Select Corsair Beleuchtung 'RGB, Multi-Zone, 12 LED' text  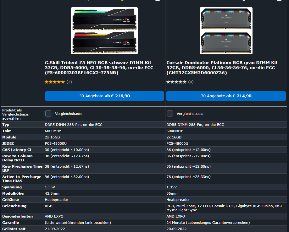click(x=189, y=206)
